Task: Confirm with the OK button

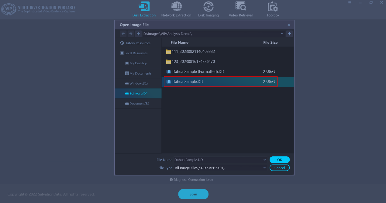Action: 280,160
